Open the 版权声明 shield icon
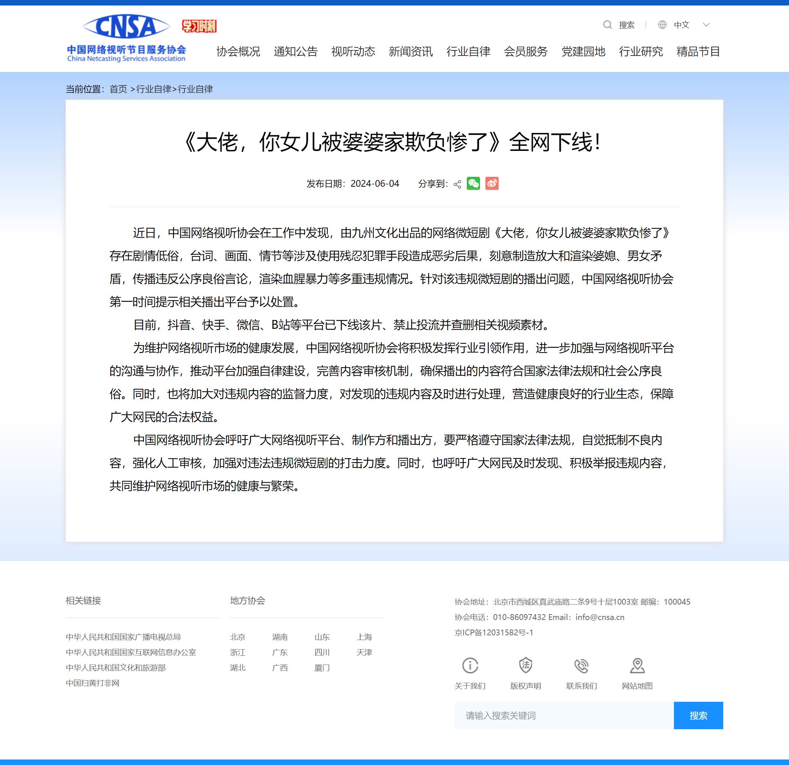 pyautogui.click(x=526, y=666)
